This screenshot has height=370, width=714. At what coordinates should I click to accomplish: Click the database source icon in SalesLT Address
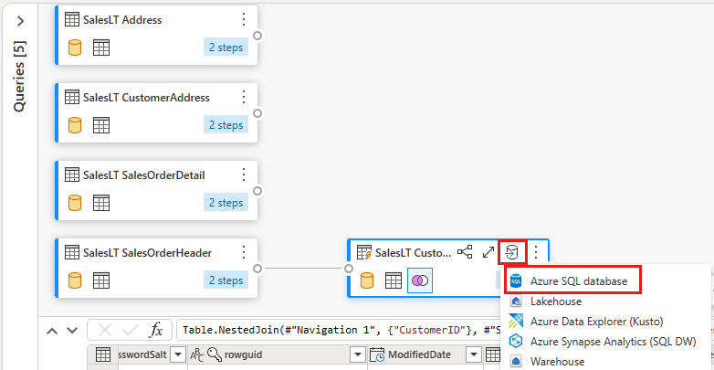click(x=75, y=48)
